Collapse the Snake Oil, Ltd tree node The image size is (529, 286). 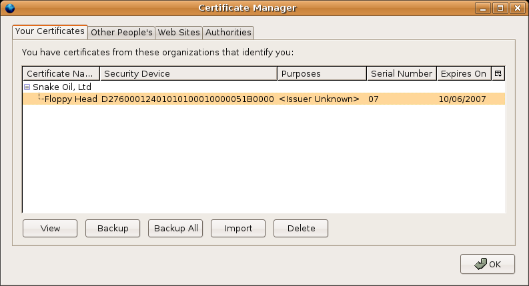pyautogui.click(x=27, y=87)
